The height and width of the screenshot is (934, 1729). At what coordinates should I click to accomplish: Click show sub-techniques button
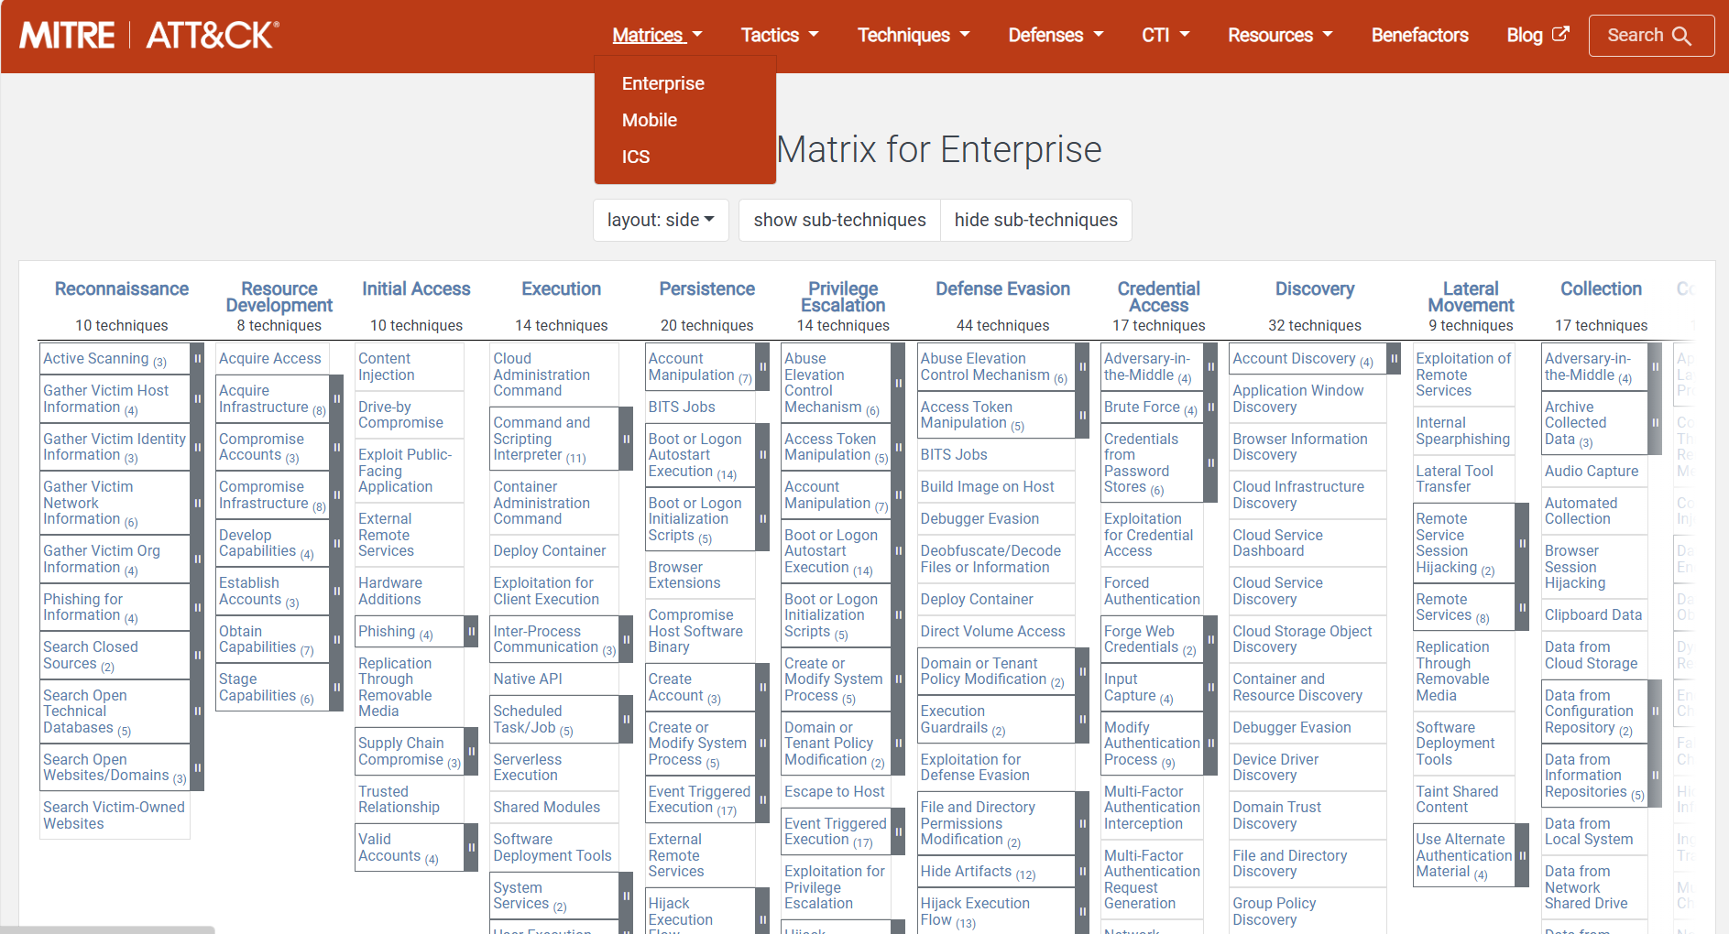pos(839,220)
